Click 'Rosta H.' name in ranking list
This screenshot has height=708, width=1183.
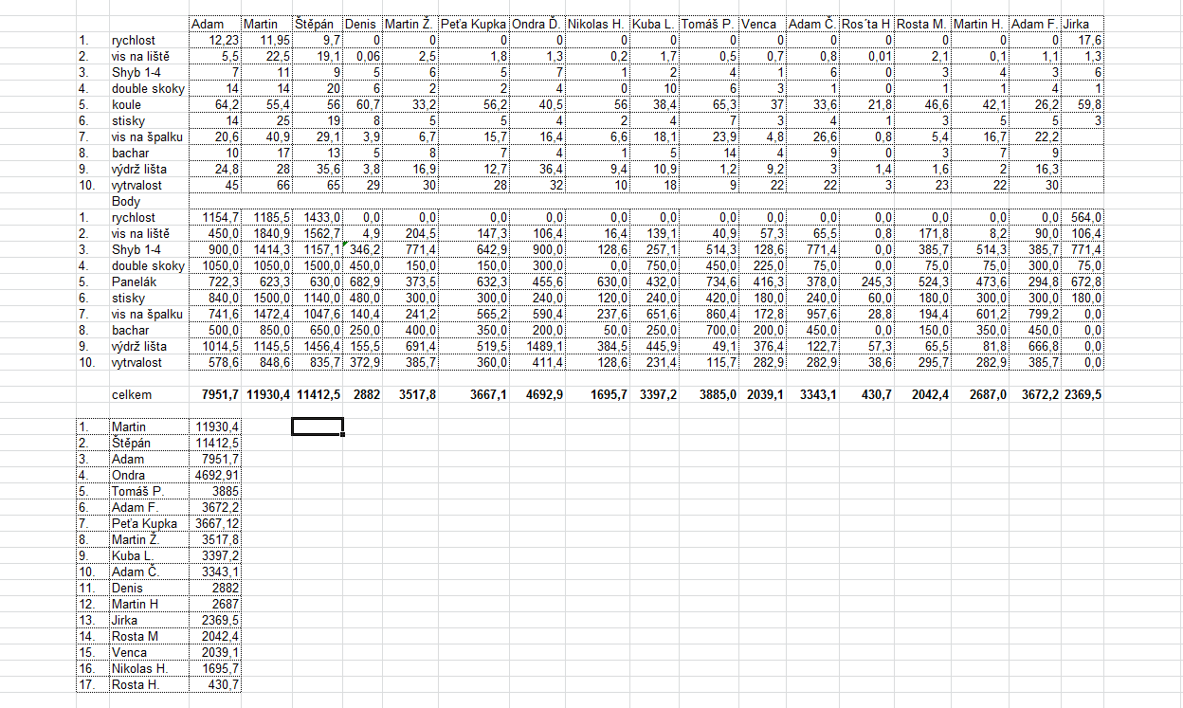(x=149, y=684)
